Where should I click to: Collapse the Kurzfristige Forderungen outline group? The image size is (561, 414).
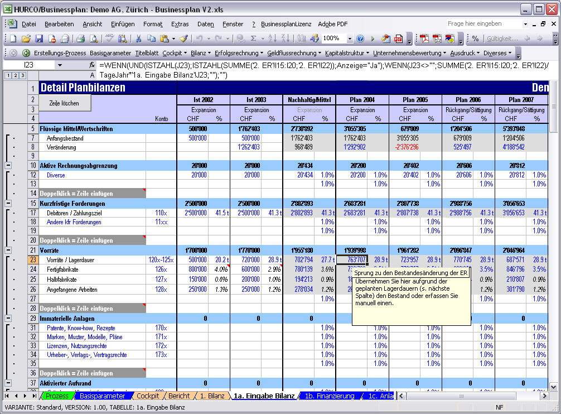[8, 204]
